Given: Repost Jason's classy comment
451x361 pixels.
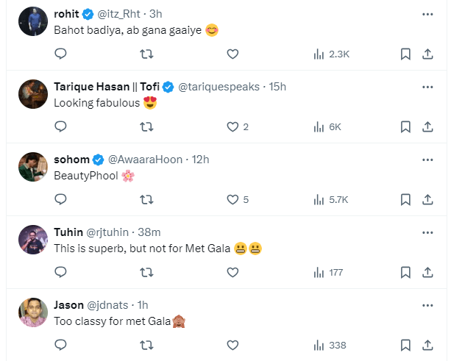Looking at the screenshot, I should pos(146,345).
